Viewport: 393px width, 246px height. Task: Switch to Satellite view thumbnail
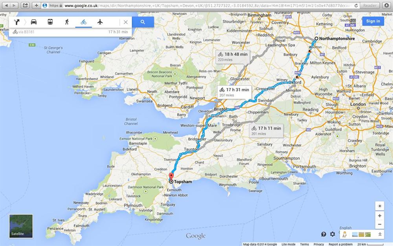[21, 226]
